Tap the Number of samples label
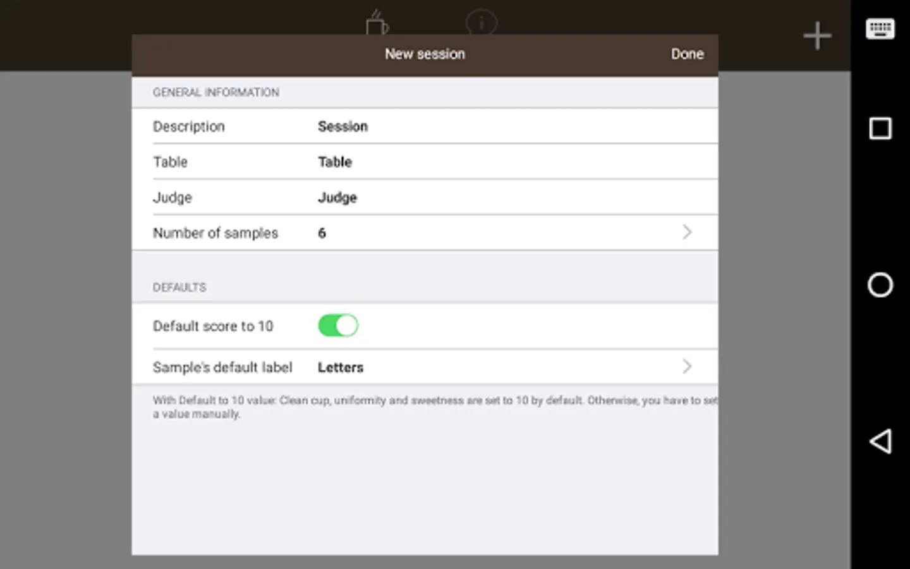Screen dimensions: 910x569 coord(215,233)
